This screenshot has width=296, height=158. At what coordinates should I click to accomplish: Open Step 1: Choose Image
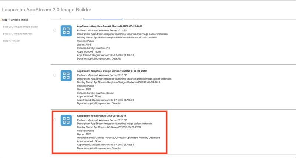point(15,20)
